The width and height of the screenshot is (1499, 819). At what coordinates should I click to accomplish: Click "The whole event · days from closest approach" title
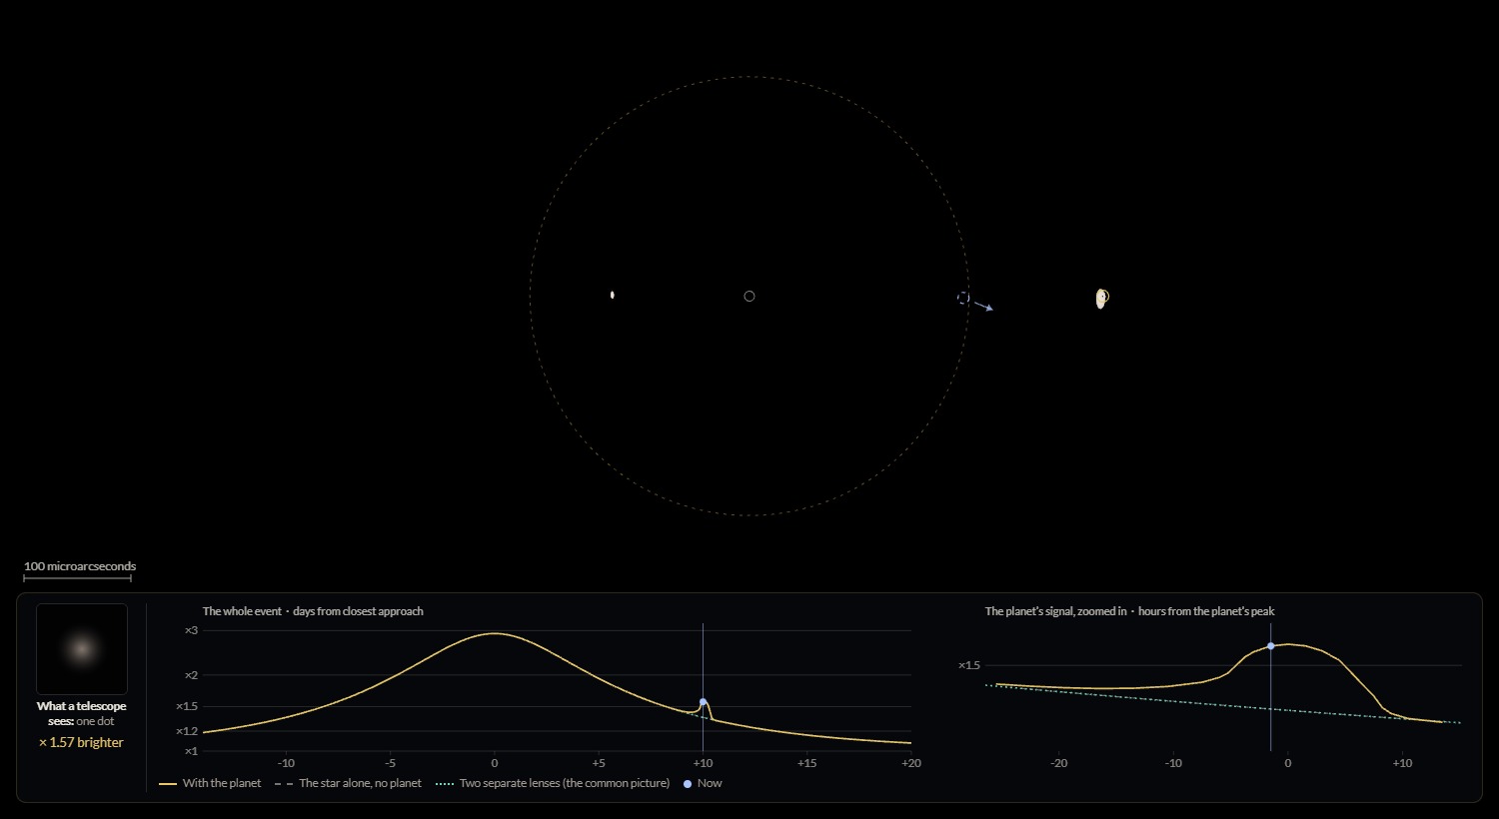tap(313, 611)
